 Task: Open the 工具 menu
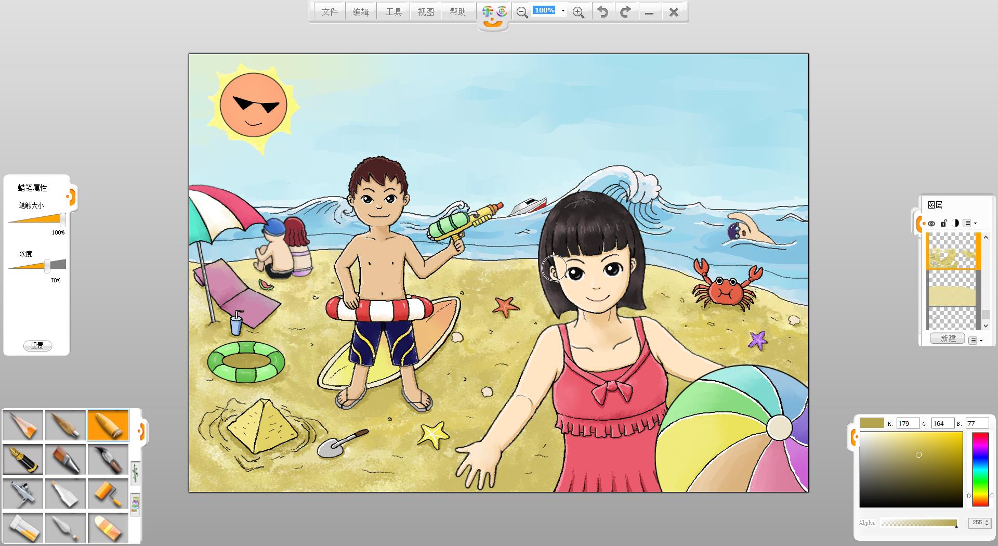click(x=393, y=12)
